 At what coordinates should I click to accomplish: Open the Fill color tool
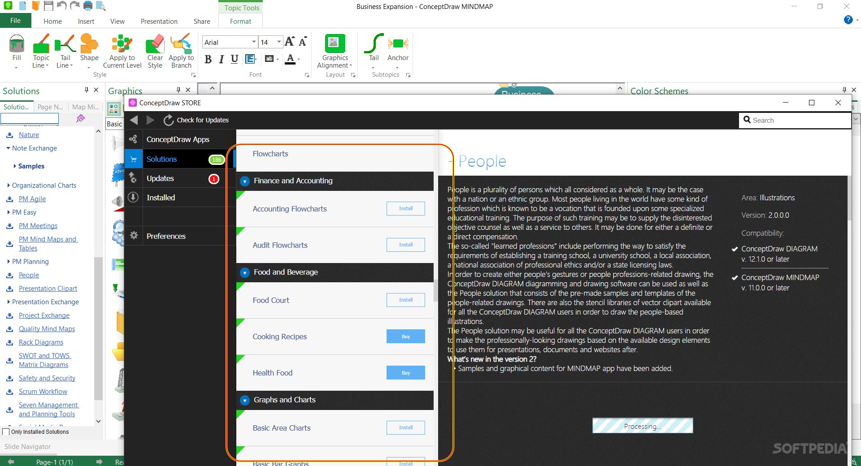(17, 51)
